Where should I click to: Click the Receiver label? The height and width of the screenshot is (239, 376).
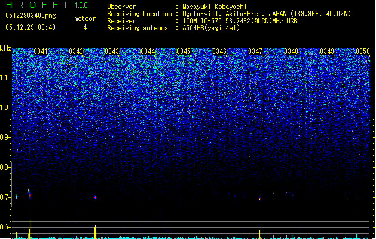(x=121, y=21)
